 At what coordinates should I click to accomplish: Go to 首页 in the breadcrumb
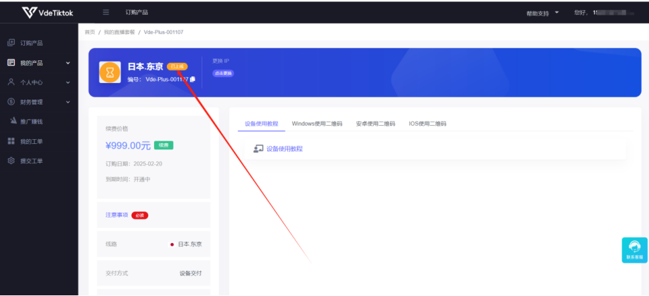(90, 32)
